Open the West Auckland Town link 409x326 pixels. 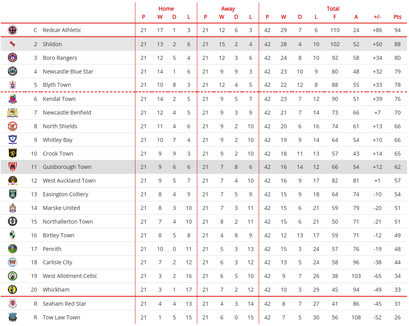[x=69, y=181]
